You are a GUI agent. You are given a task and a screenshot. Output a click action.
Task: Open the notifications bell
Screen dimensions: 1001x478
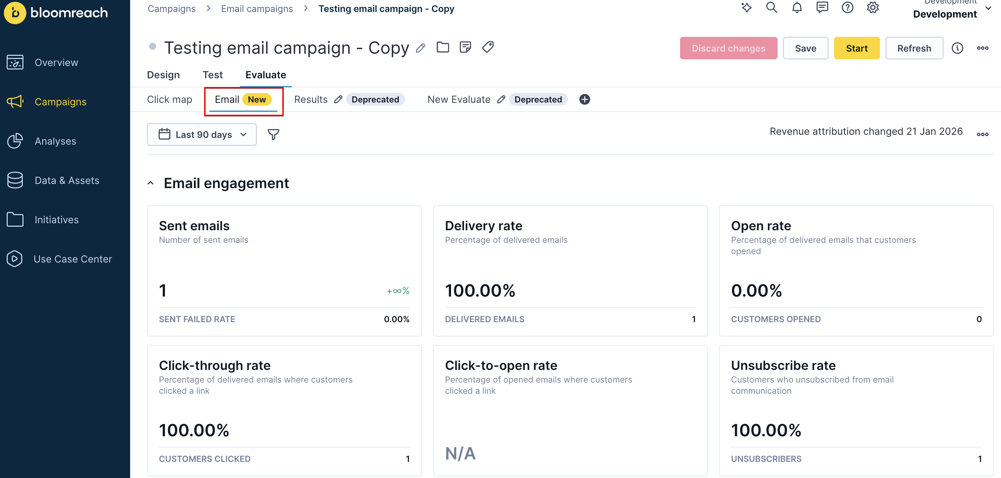coord(797,8)
